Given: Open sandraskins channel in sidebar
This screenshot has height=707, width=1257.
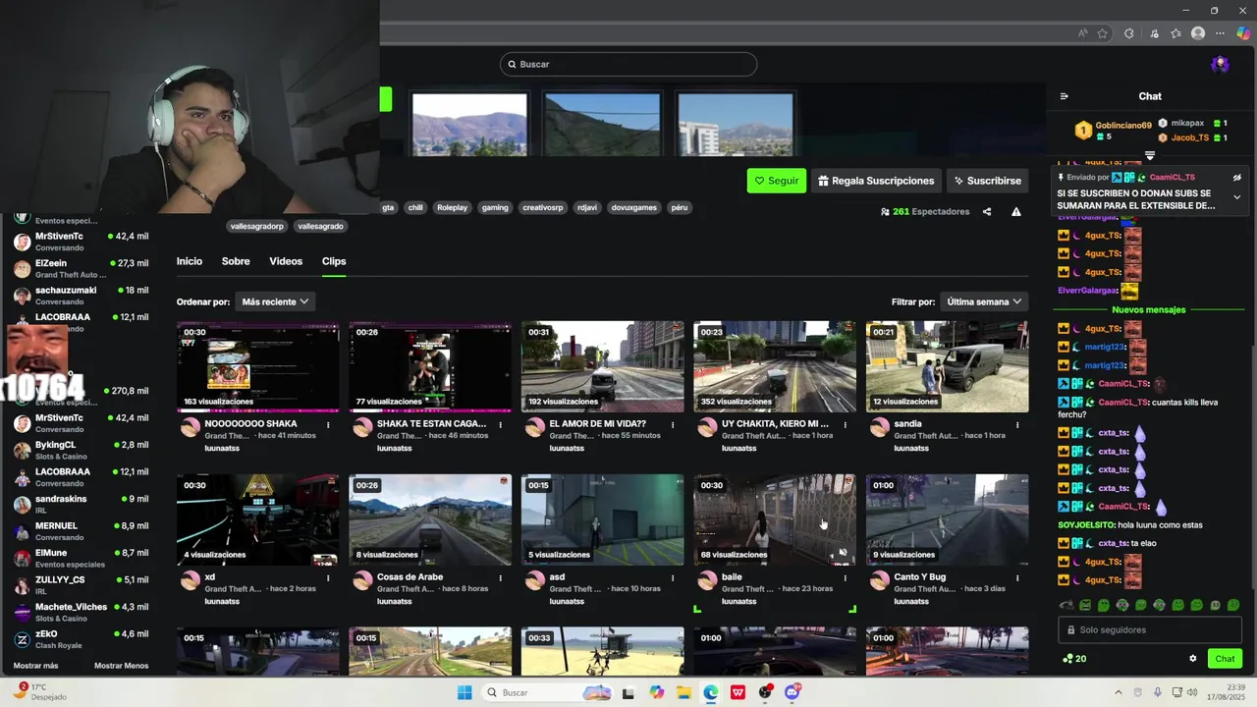Looking at the screenshot, I should click(81, 504).
